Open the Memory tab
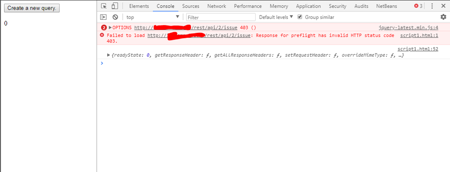This screenshot has width=450, height=172. pyautogui.click(x=279, y=6)
